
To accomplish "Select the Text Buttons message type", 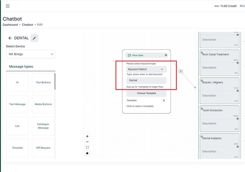I will [x=43, y=82].
